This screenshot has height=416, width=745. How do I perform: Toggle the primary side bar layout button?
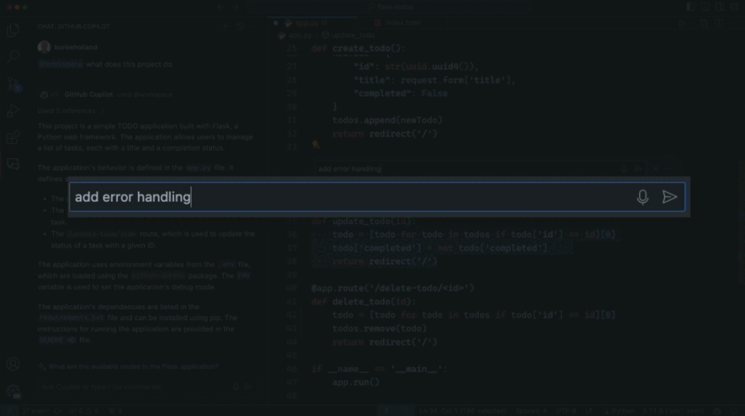tap(691, 7)
